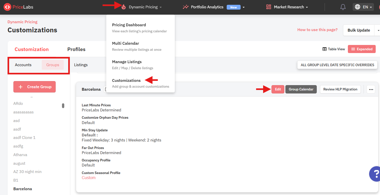Click the Portfolio Analytics chart icon
Screen dimensions: 380x195
click(186, 7)
